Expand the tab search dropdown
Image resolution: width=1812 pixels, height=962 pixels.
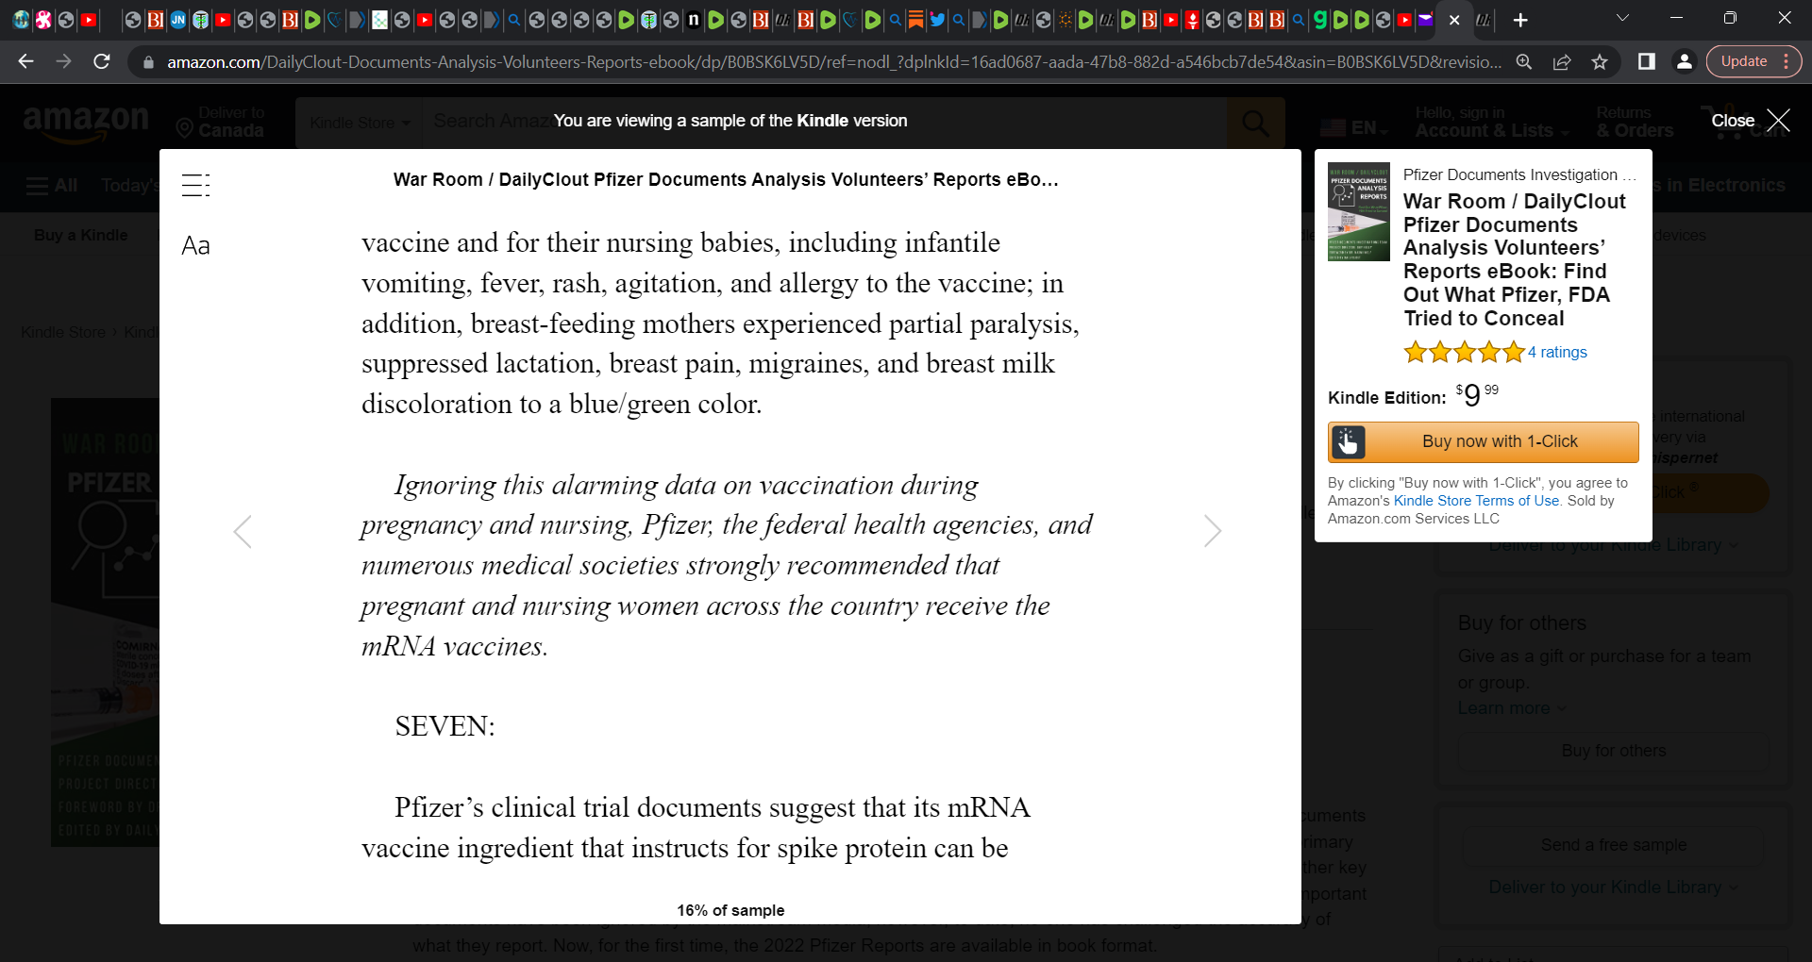tap(1622, 18)
